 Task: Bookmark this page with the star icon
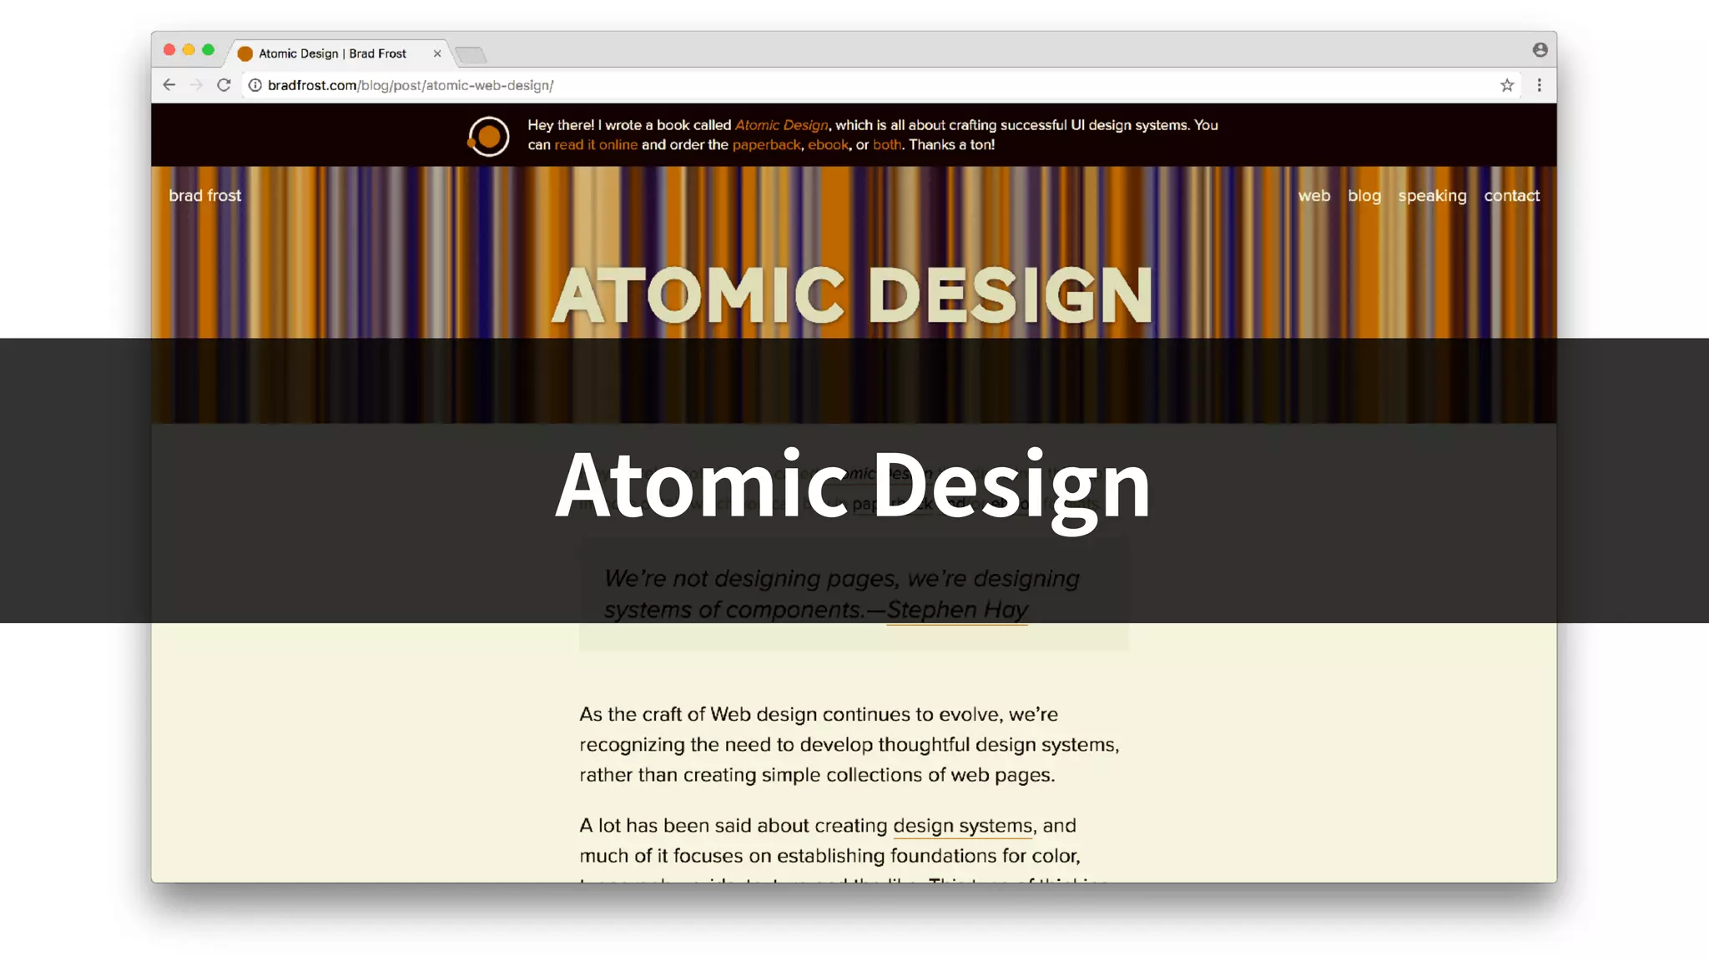[1507, 85]
